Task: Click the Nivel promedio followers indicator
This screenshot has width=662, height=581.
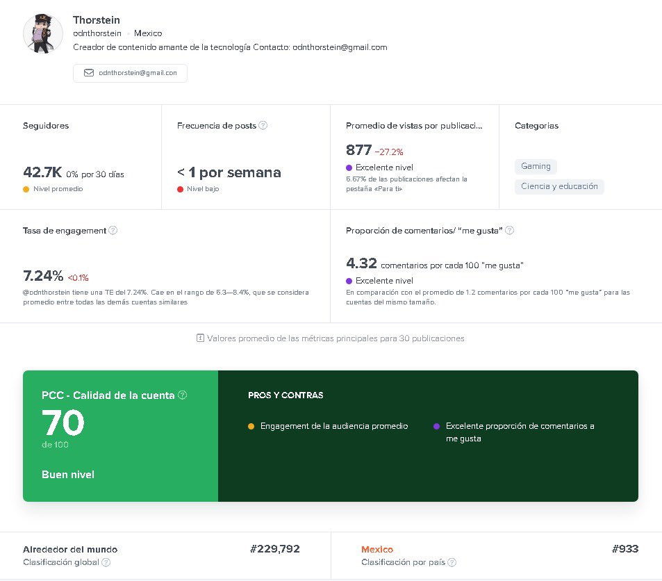Action: point(53,189)
